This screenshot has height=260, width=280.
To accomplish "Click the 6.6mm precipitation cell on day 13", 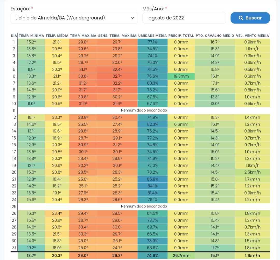I will [x=181, y=124].
